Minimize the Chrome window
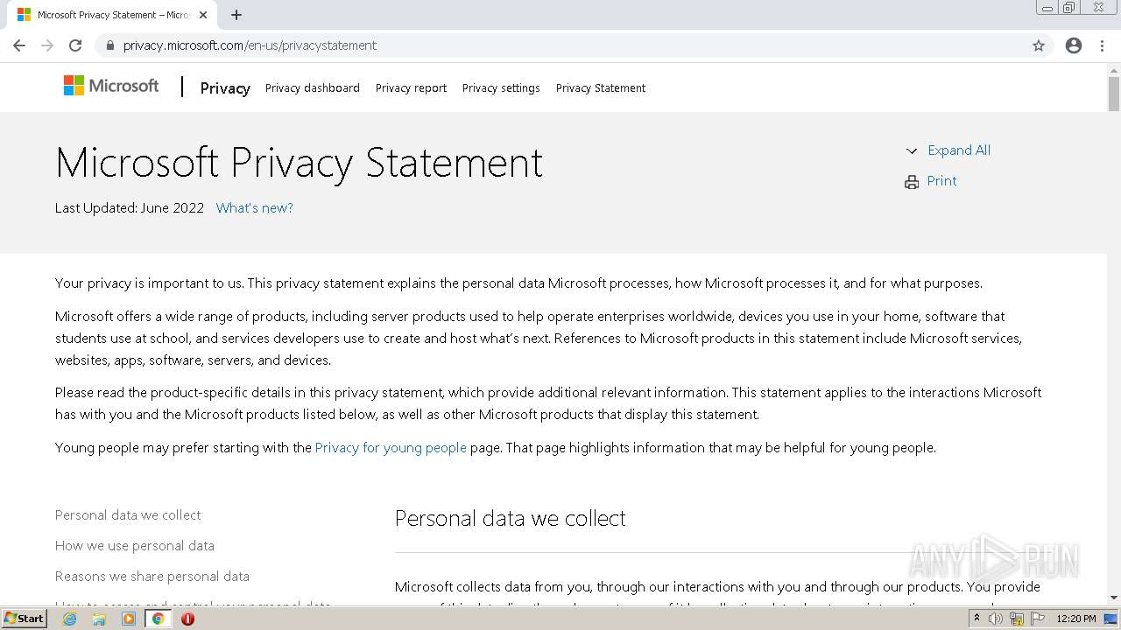 1047,8
